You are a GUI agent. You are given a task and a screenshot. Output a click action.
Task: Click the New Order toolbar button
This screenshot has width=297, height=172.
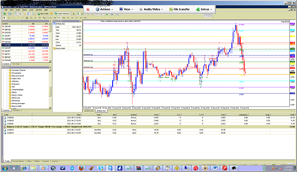(43, 14)
